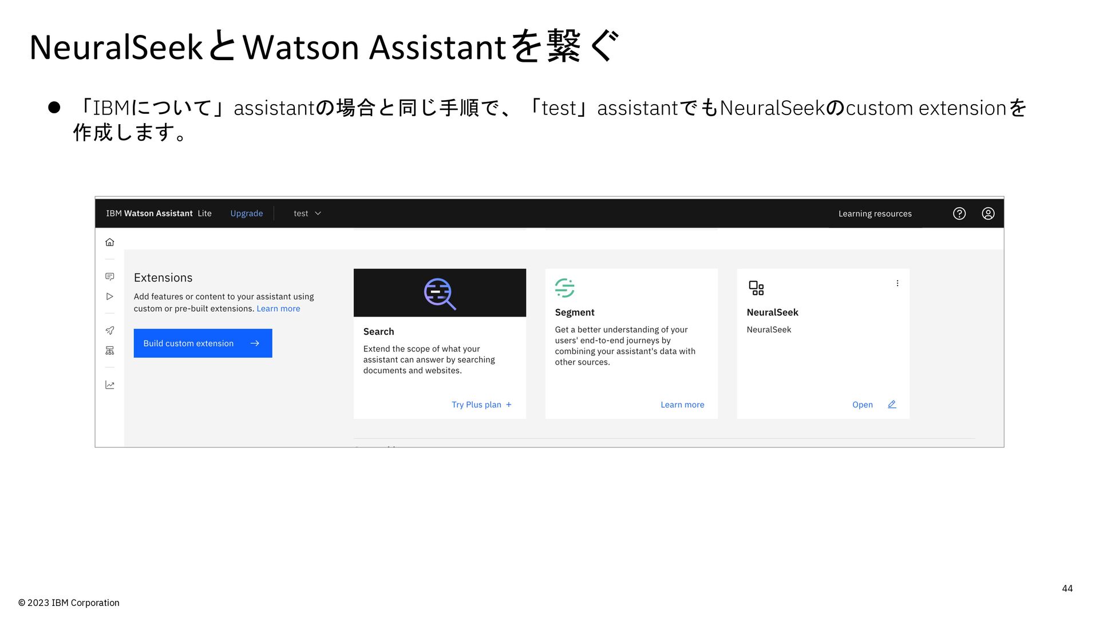Viewport: 1099px width, 618px height.
Task: Follow the Learn more link under Extensions
Action: [278, 308]
